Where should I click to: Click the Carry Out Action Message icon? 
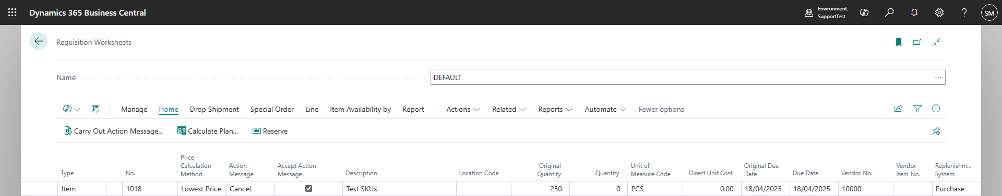[68, 131]
